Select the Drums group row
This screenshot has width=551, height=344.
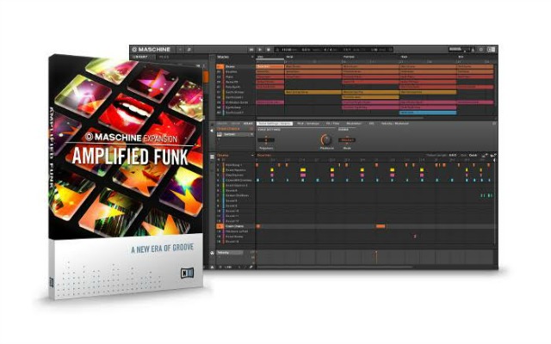click(235, 66)
